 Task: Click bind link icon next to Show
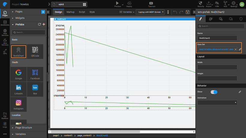240,92
